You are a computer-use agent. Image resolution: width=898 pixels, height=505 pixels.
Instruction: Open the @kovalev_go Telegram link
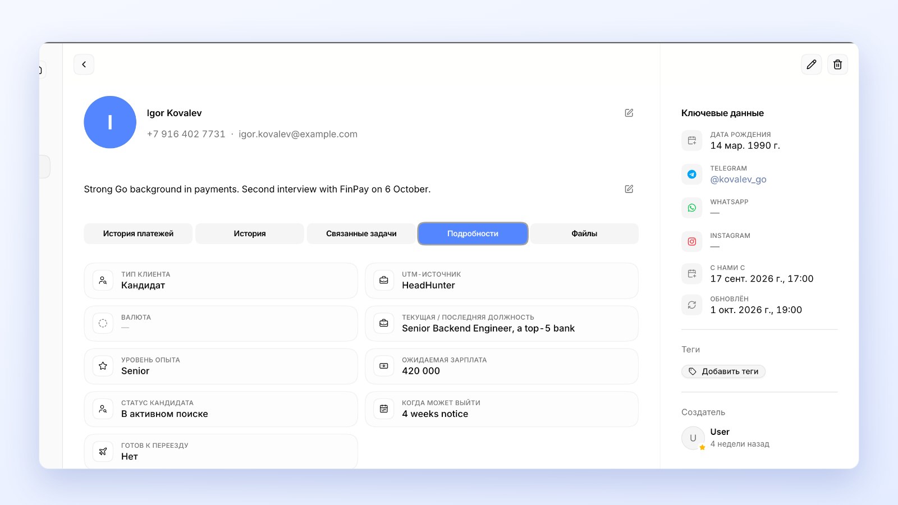tap(738, 180)
